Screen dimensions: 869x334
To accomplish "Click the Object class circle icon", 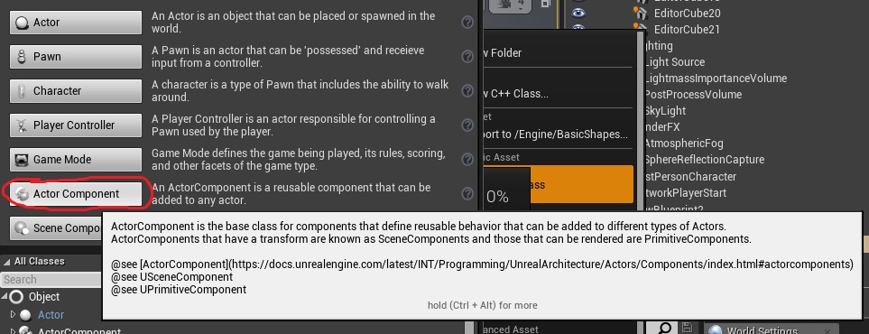I will [16, 297].
